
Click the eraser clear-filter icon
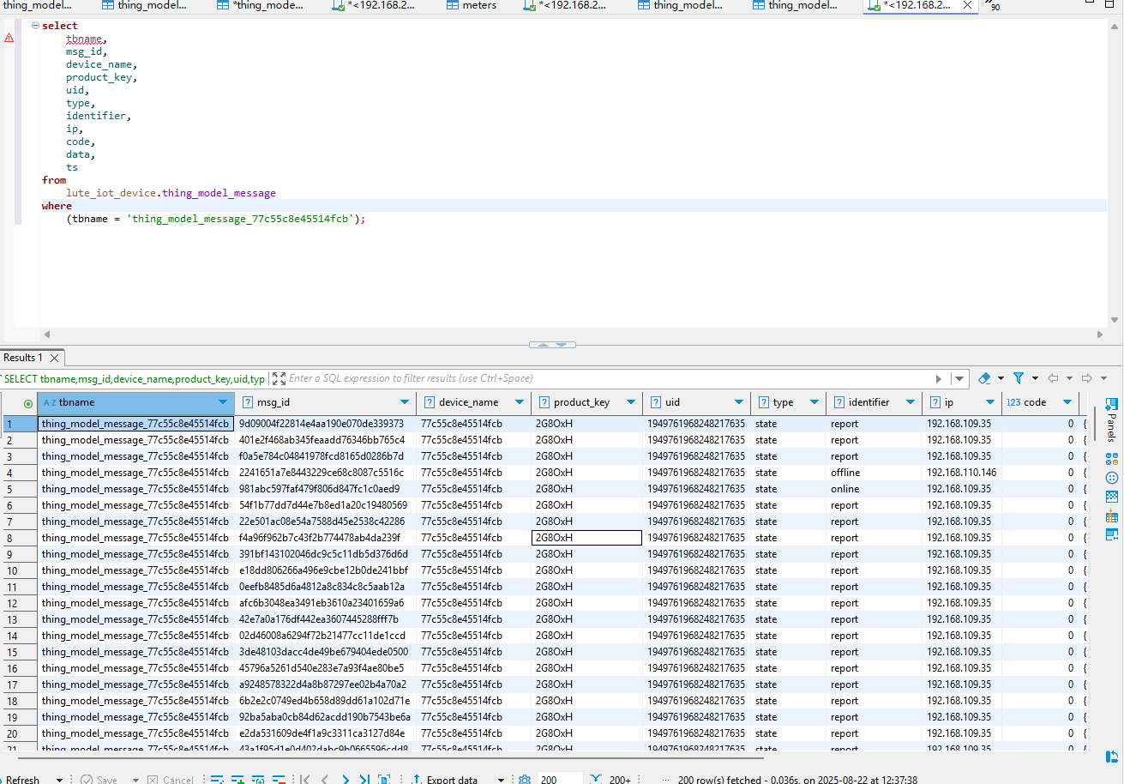point(984,378)
